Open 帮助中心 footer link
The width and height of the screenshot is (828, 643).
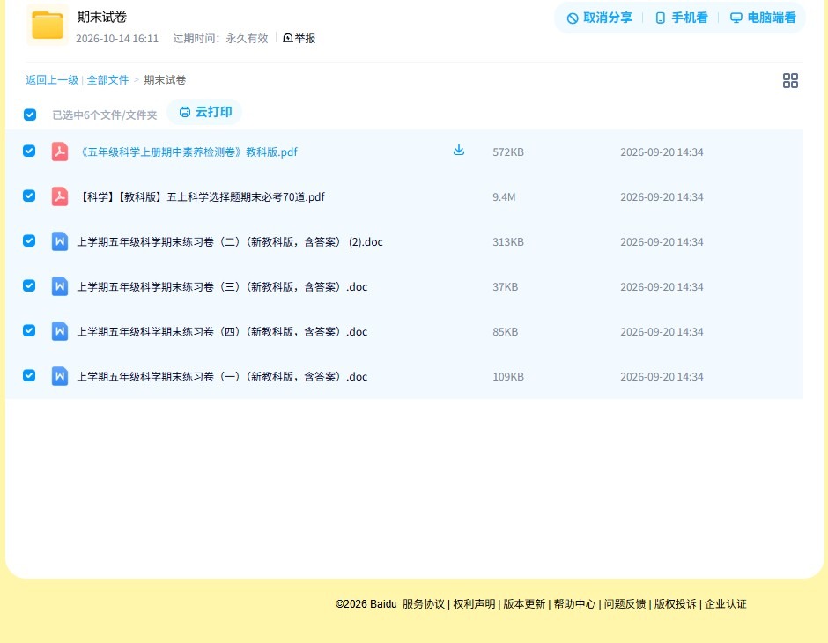[574, 604]
